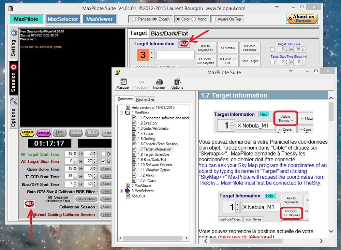Click the target name input field

pyautogui.click(x=175, y=55)
